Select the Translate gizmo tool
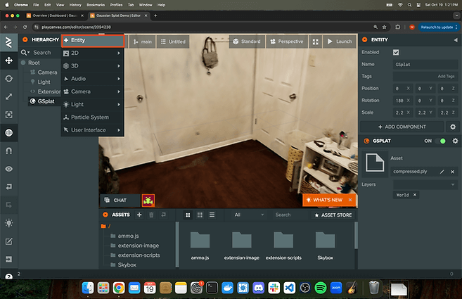The height and width of the screenshot is (299, 462). point(8,61)
